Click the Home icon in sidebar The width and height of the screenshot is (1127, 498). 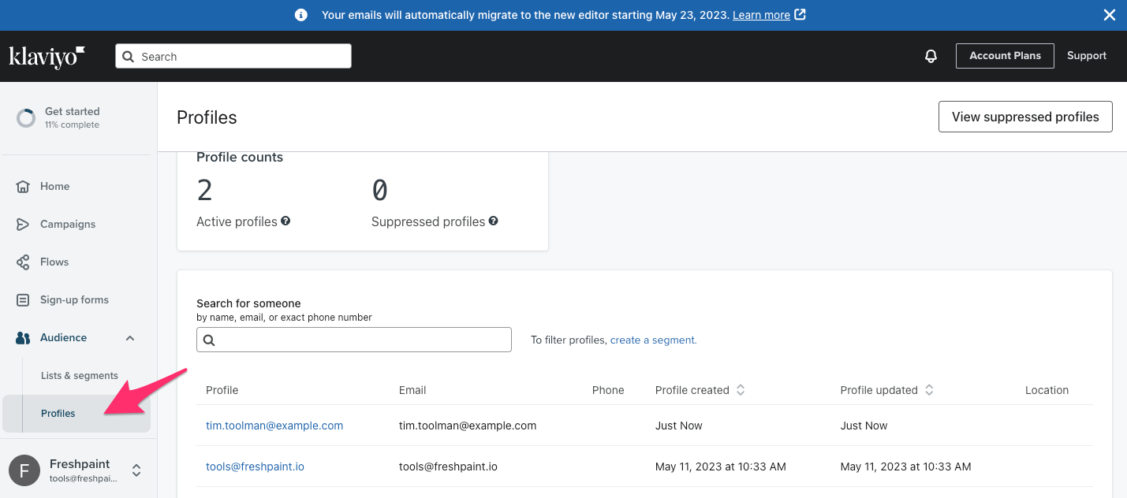click(23, 187)
